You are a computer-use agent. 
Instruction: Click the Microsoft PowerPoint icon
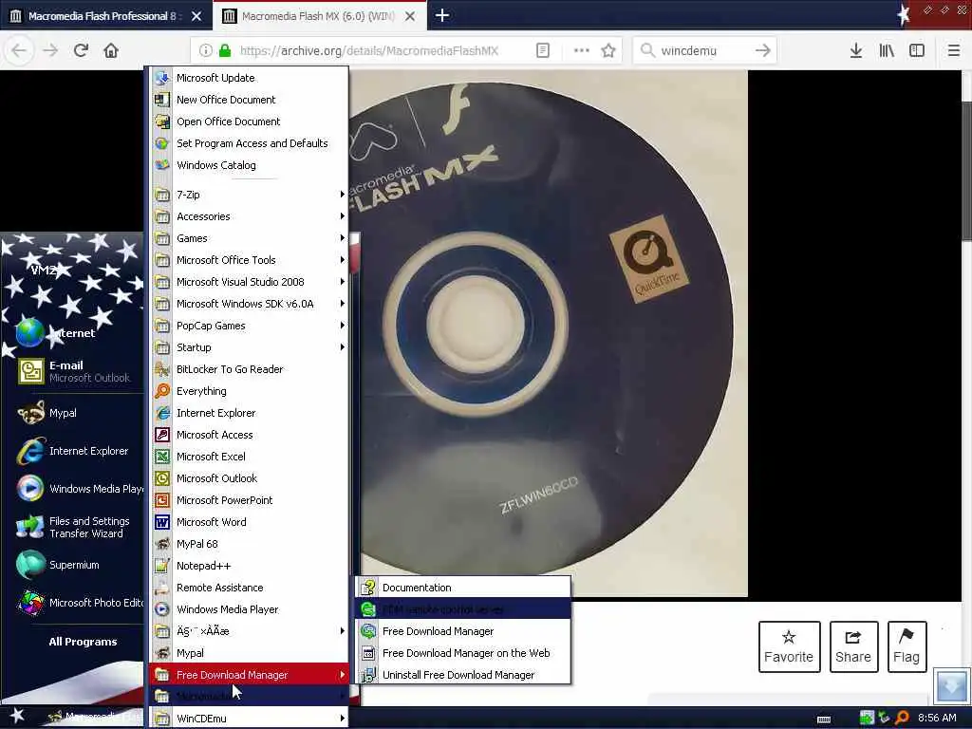[x=161, y=500]
